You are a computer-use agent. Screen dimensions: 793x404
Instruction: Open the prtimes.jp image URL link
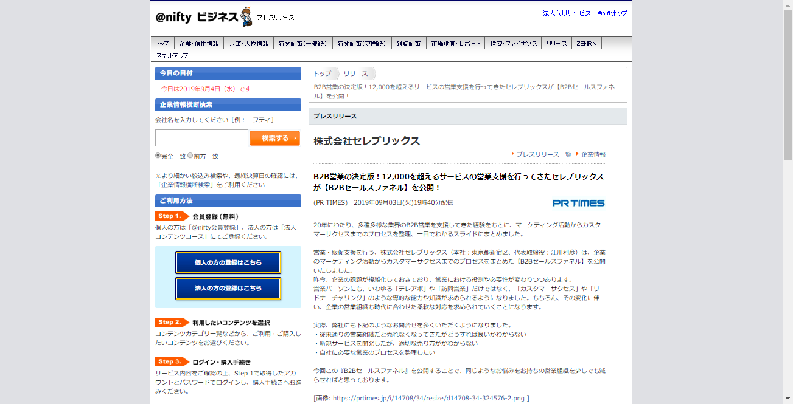coord(428,399)
